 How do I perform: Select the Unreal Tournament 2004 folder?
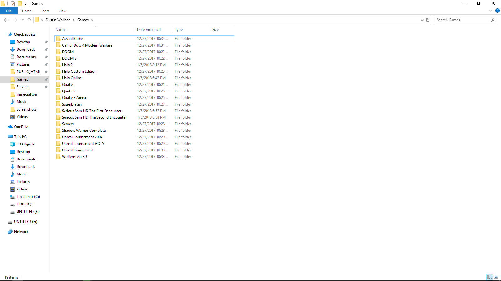(x=82, y=137)
